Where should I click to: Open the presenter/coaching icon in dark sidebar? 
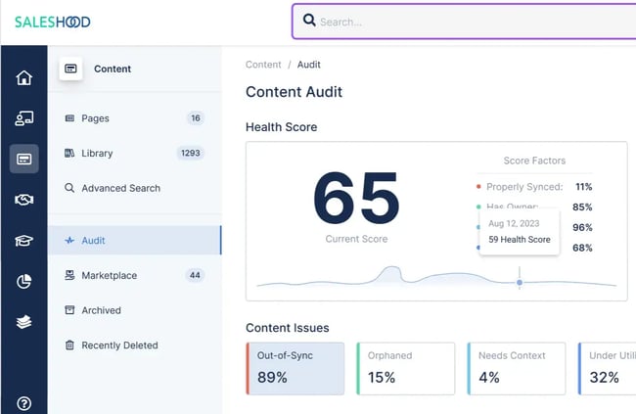23,118
